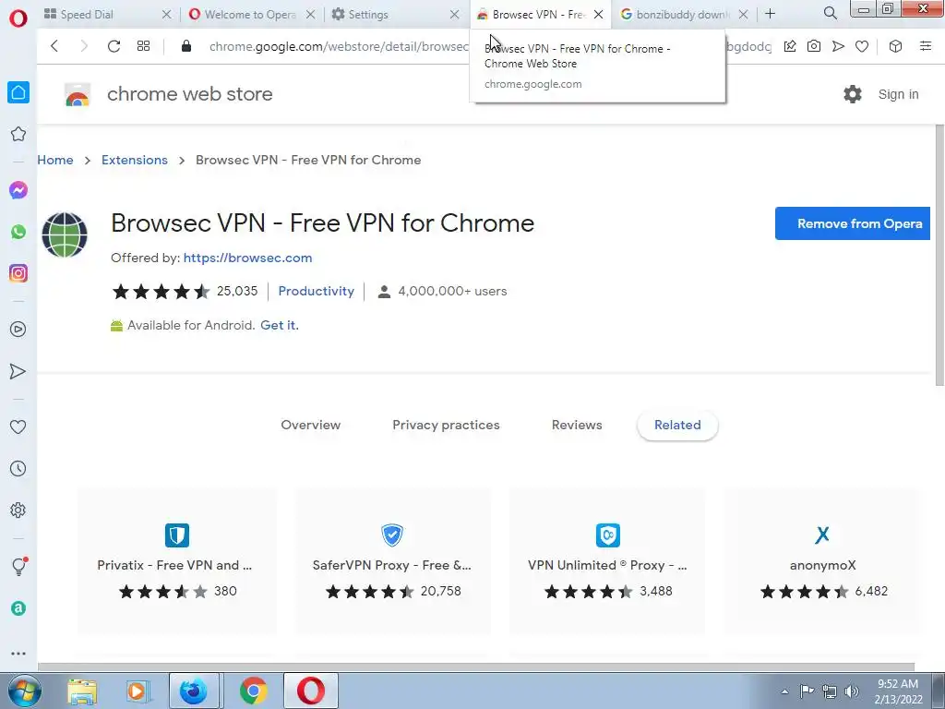This screenshot has height=709, width=945.
Task: Open Instagram in the sidebar
Action: [x=18, y=273]
